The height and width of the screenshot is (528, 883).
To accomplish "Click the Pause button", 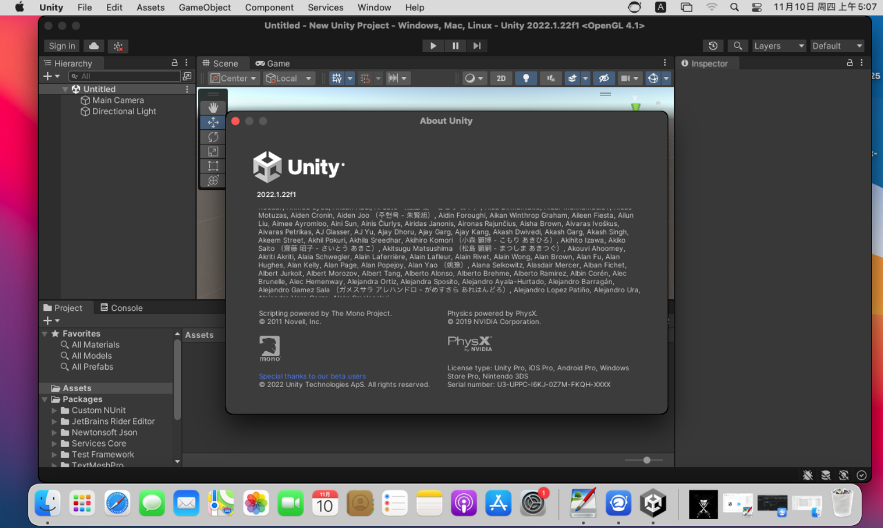I will coord(455,46).
